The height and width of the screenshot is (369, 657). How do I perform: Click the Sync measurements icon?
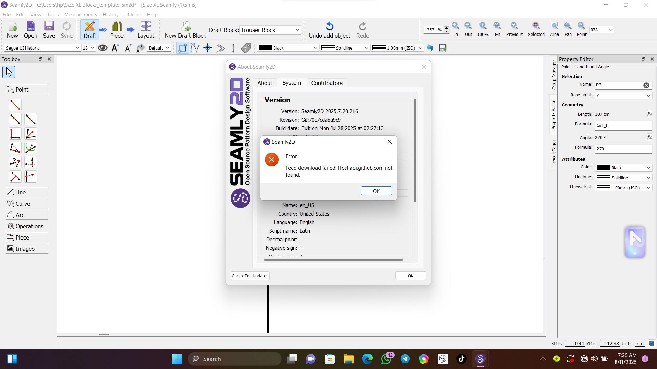click(67, 30)
